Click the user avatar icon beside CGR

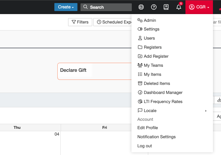tap(192, 7)
